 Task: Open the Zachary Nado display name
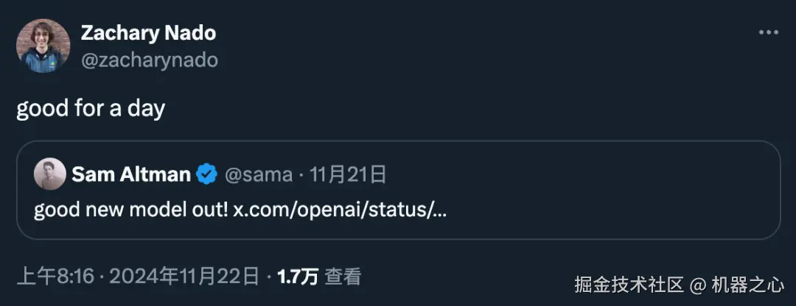point(148,33)
